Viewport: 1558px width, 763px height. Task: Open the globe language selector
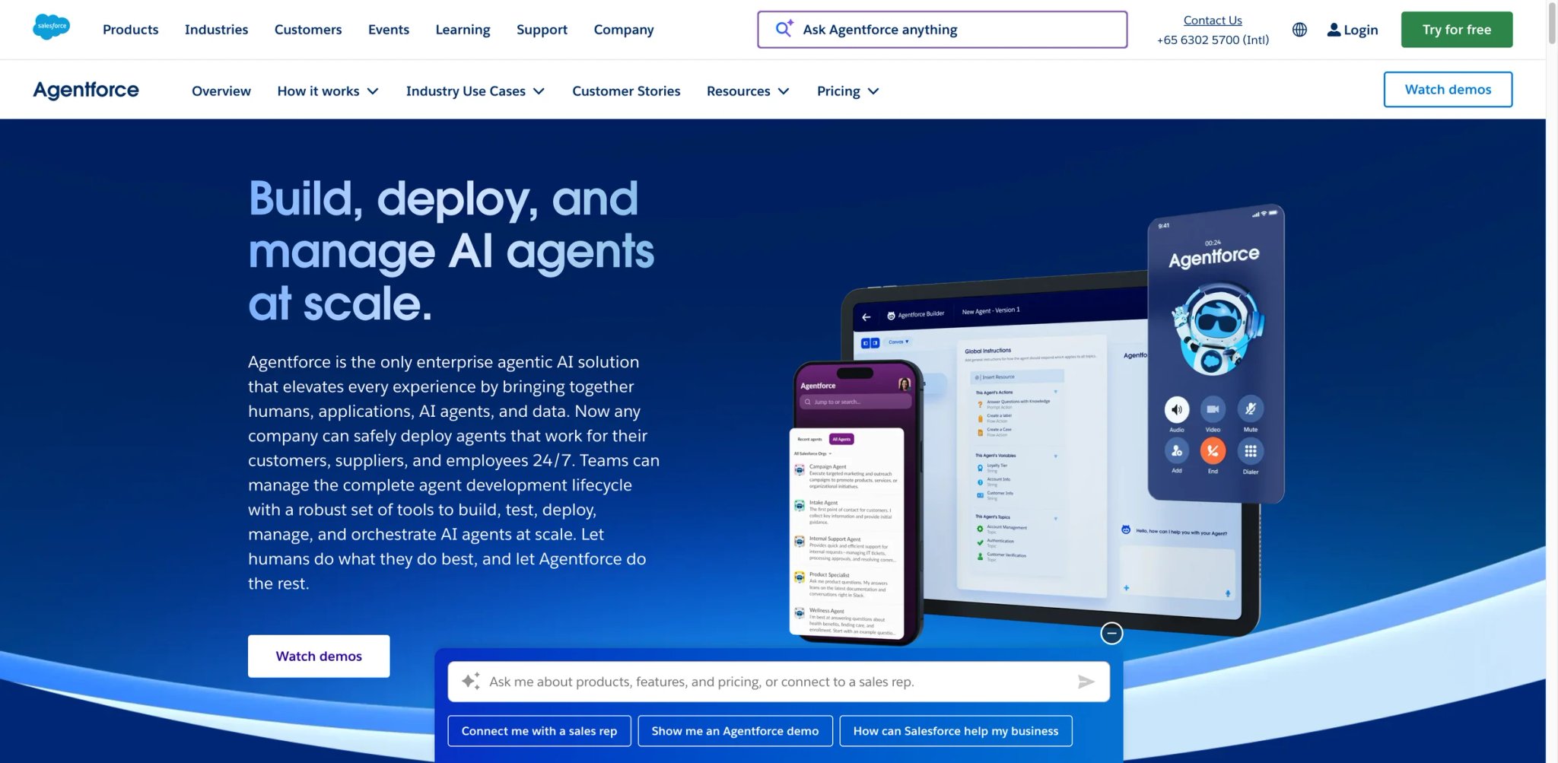(1299, 30)
